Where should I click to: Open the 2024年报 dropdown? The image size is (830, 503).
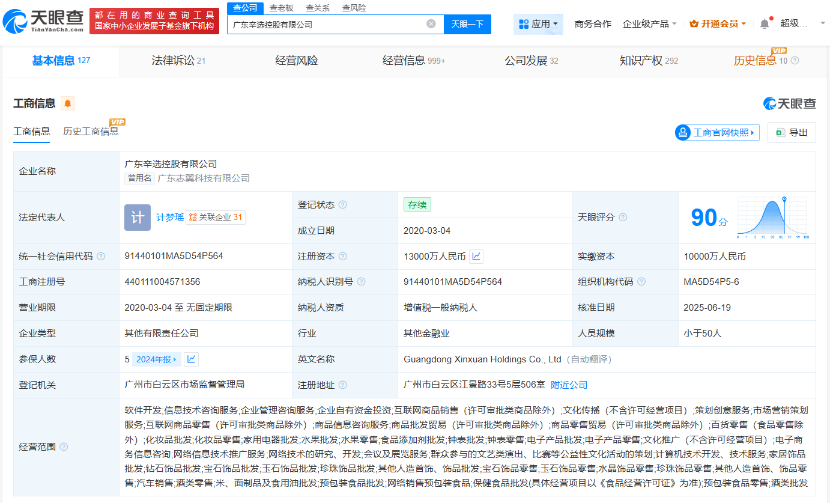(x=155, y=359)
